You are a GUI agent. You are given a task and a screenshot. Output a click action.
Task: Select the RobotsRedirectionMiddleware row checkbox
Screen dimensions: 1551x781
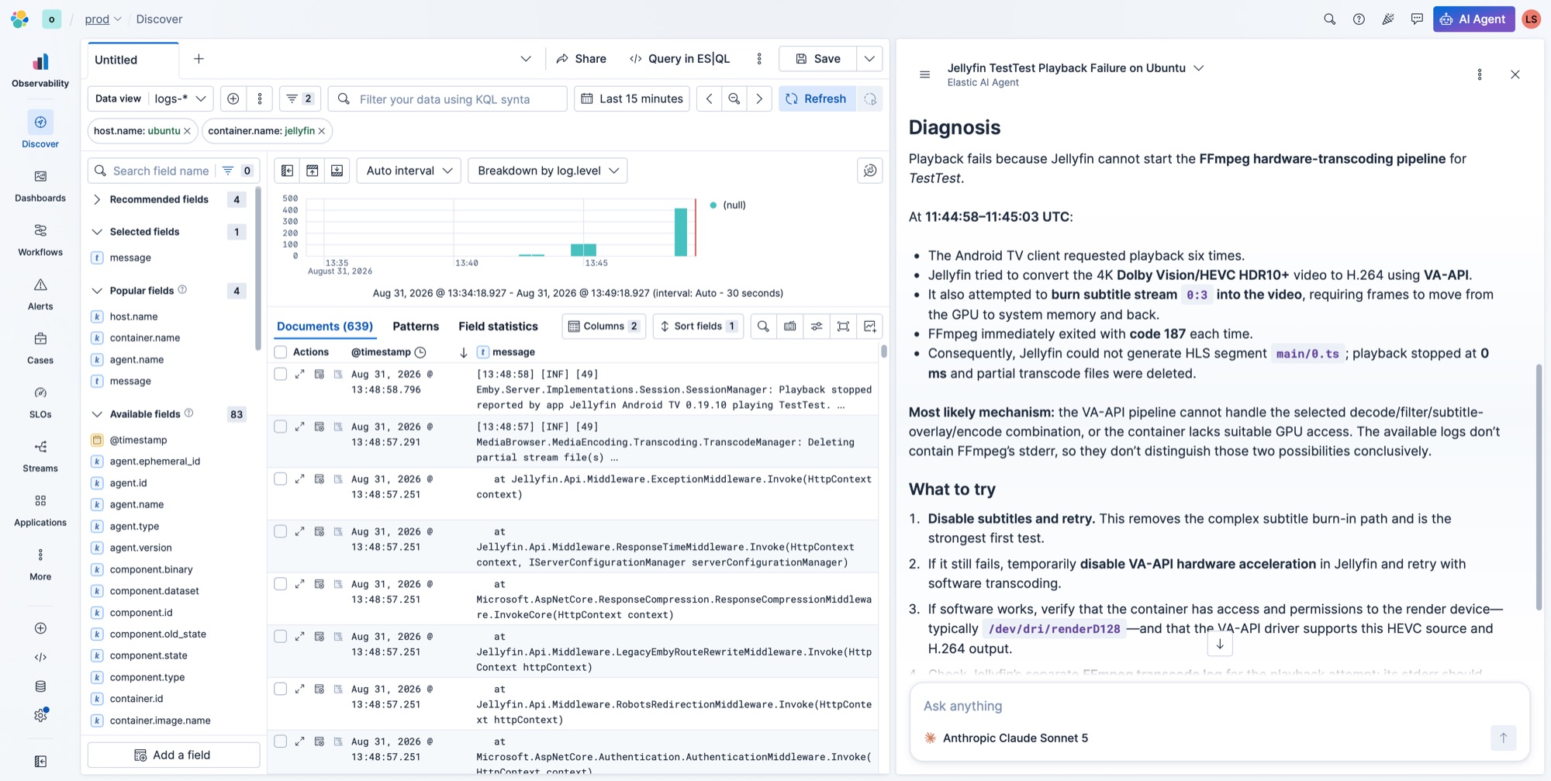281,689
